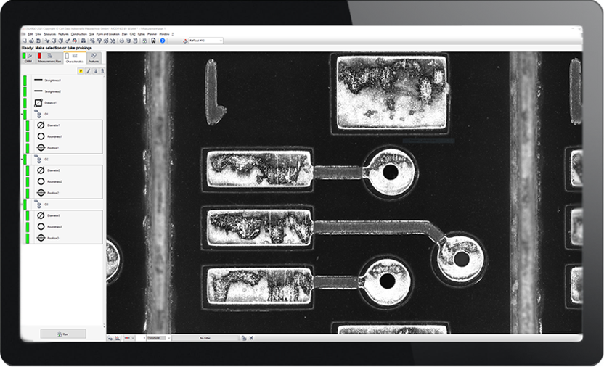Viewport: 604px width, 367px height.
Task: Click the Straightness1 characteristic icon
Action: click(38, 80)
